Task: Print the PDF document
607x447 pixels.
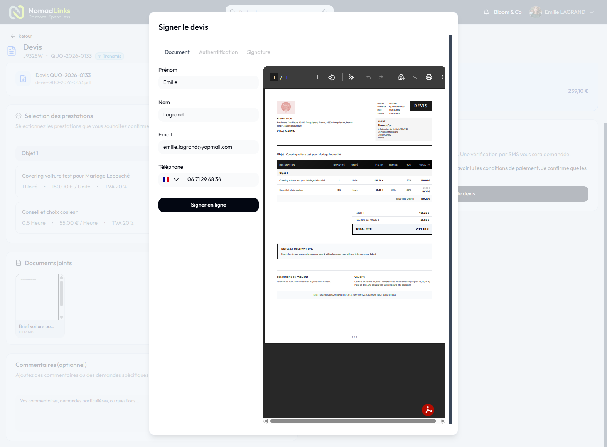Action: point(429,77)
